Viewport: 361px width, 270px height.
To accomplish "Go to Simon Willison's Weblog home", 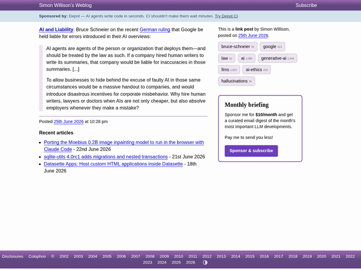I will 65,5.
